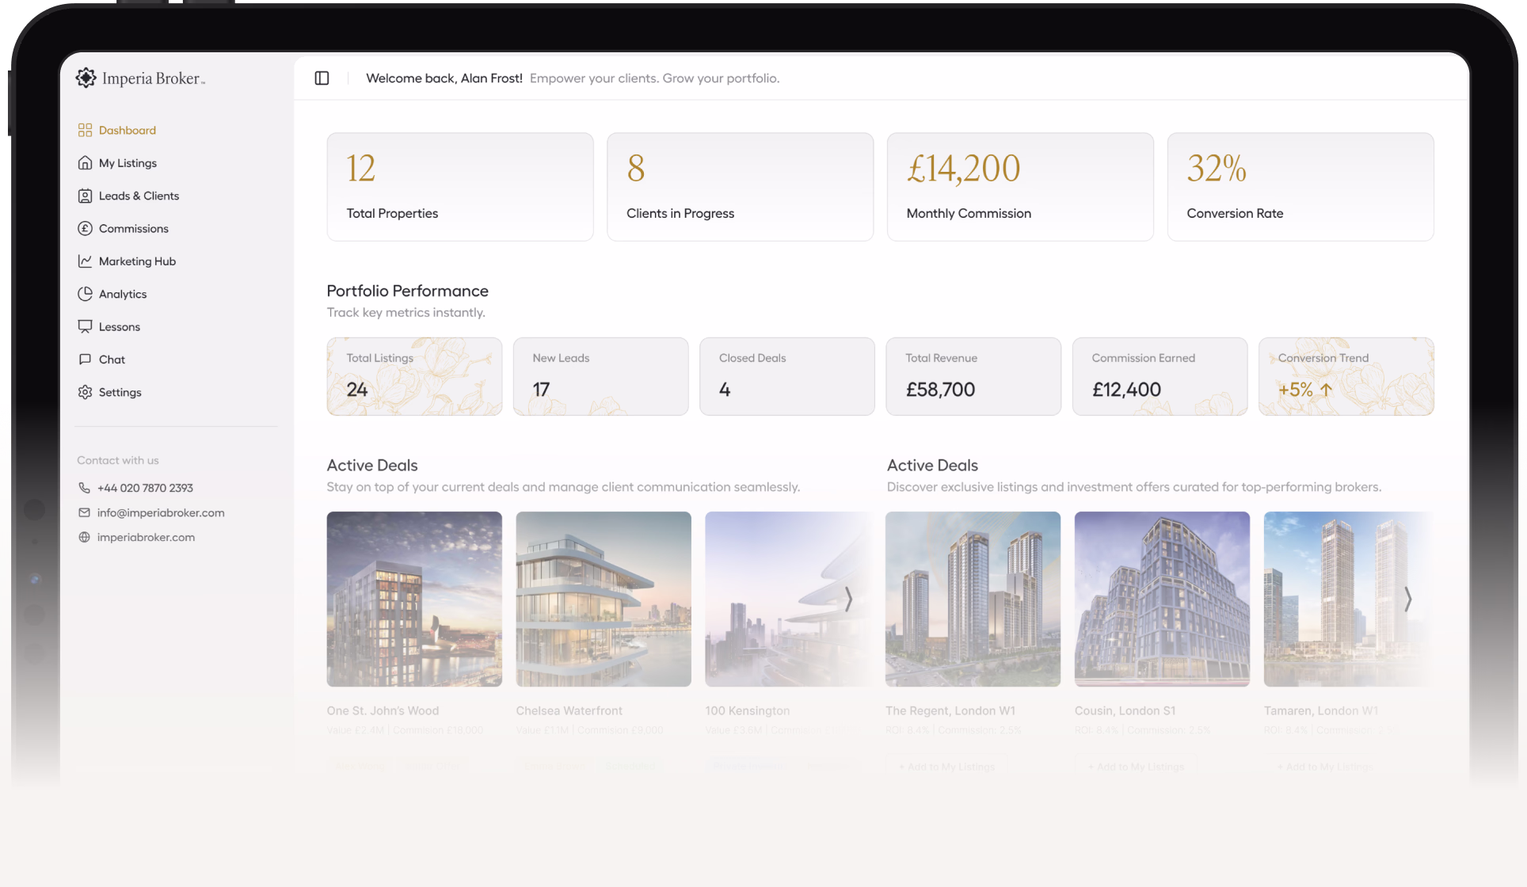Advance the left Active Deals carousel
This screenshot has height=887, width=1527.
pyautogui.click(x=847, y=599)
